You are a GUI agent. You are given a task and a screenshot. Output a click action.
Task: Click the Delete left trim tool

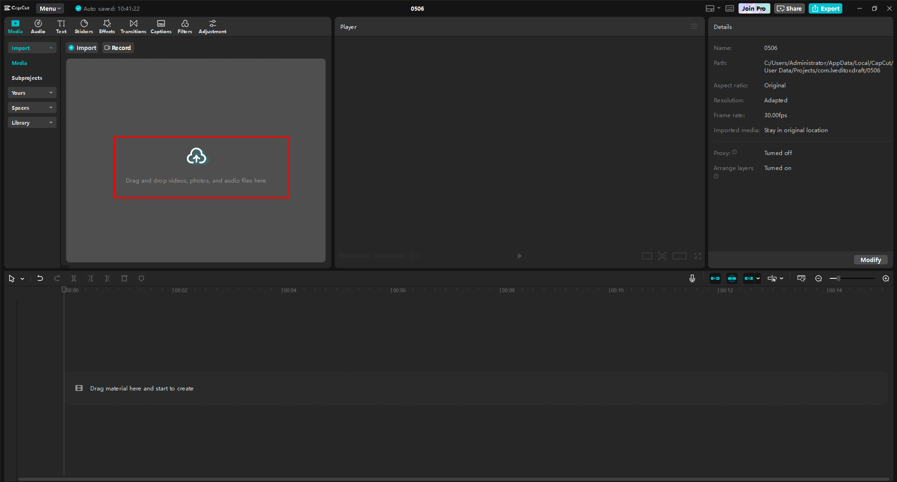[x=91, y=278]
